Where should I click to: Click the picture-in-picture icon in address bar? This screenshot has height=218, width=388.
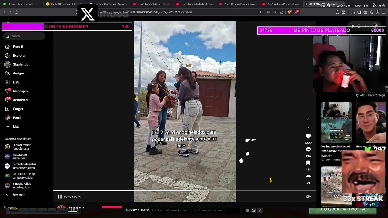(268, 12)
